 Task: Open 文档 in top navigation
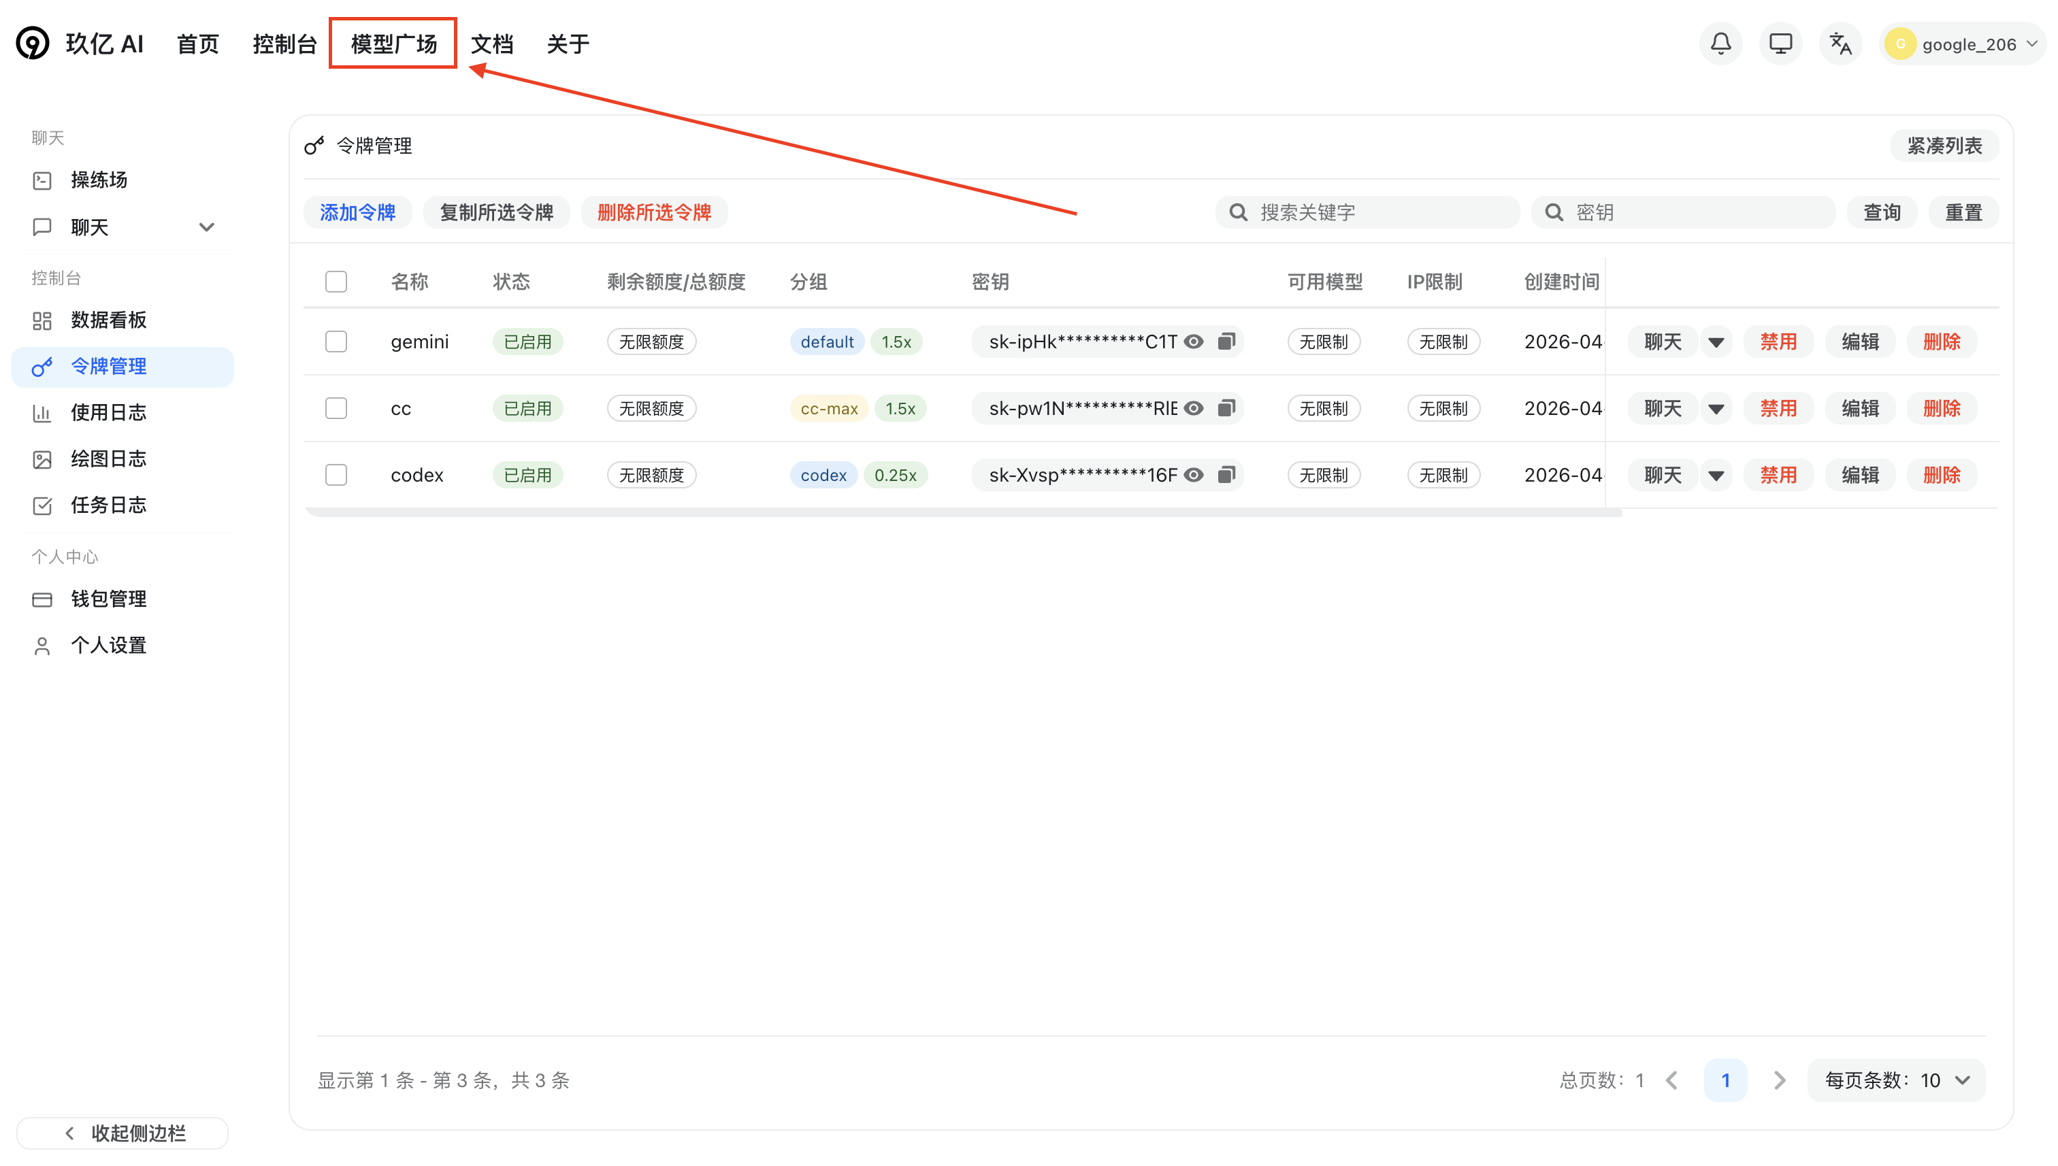(492, 44)
